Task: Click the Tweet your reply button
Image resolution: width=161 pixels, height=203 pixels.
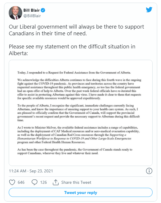Action: pos(80,192)
